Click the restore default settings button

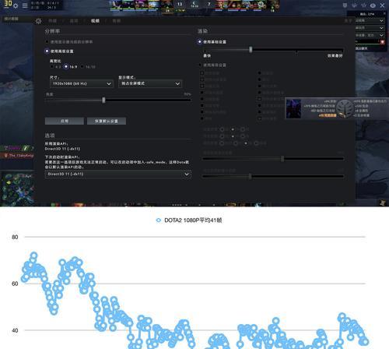(x=107, y=121)
